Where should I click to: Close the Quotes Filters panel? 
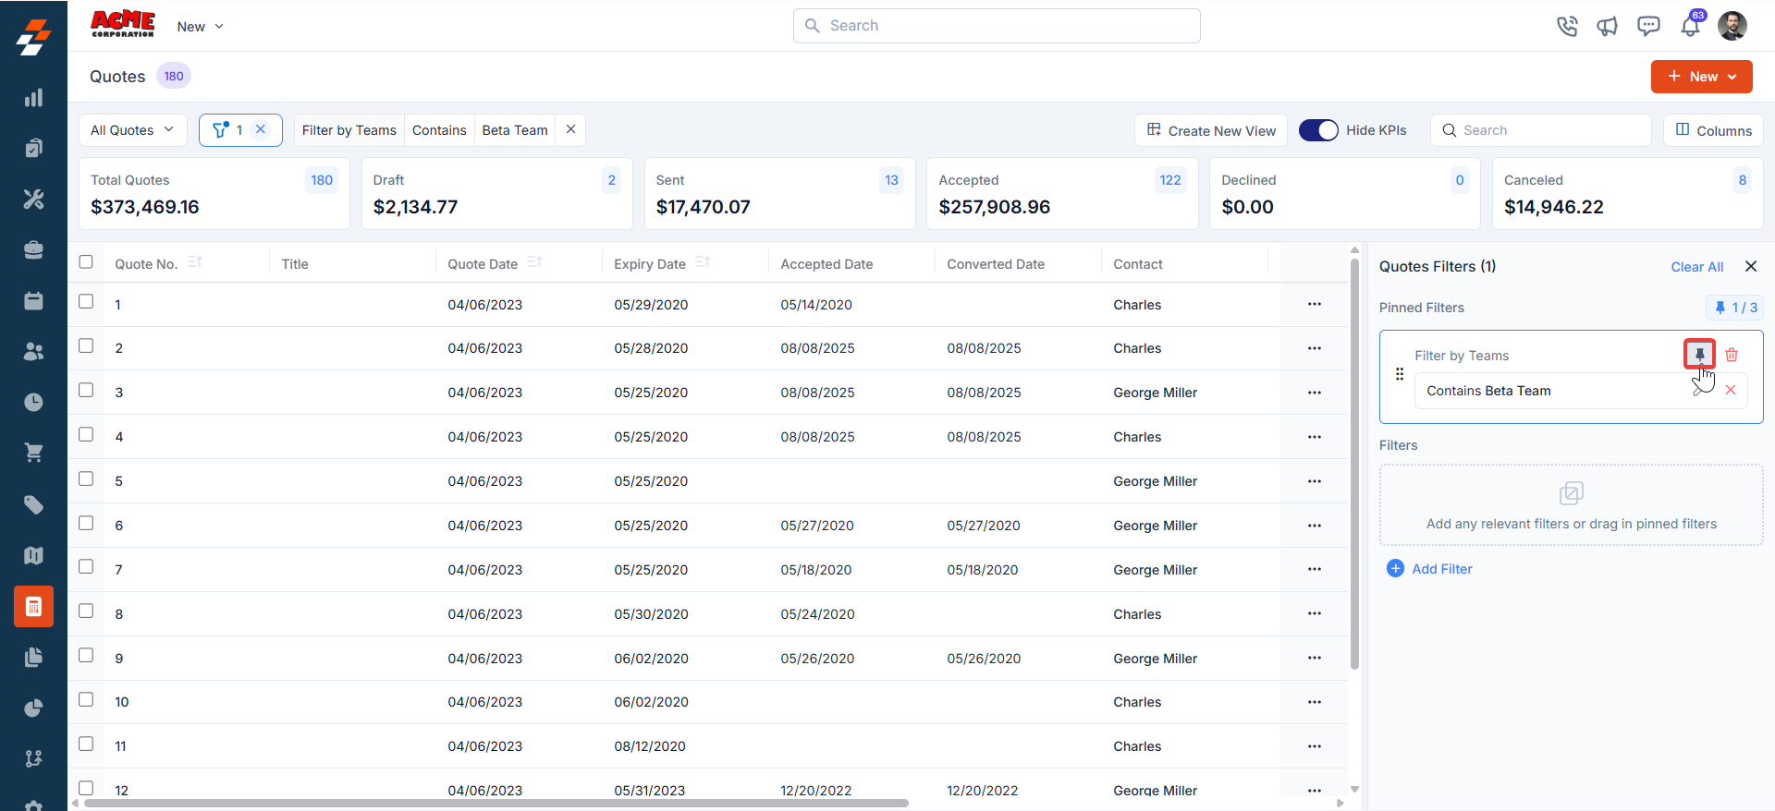click(1751, 266)
